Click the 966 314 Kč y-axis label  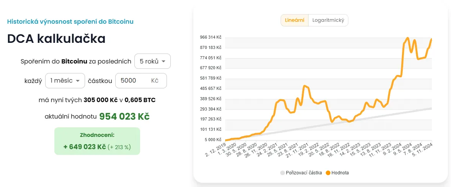click(211, 37)
